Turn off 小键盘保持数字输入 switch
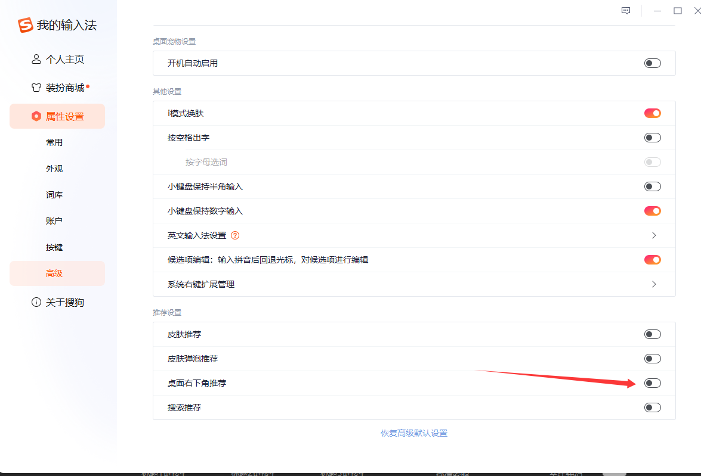Image resolution: width=701 pixels, height=476 pixels. (x=652, y=211)
